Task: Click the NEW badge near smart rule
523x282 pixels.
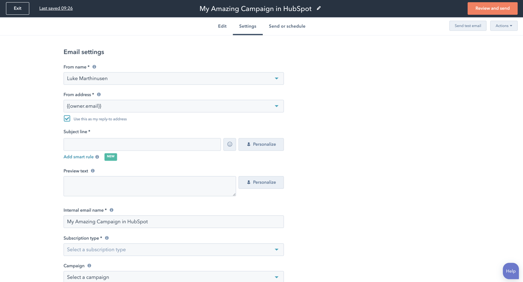Action: [x=111, y=157]
